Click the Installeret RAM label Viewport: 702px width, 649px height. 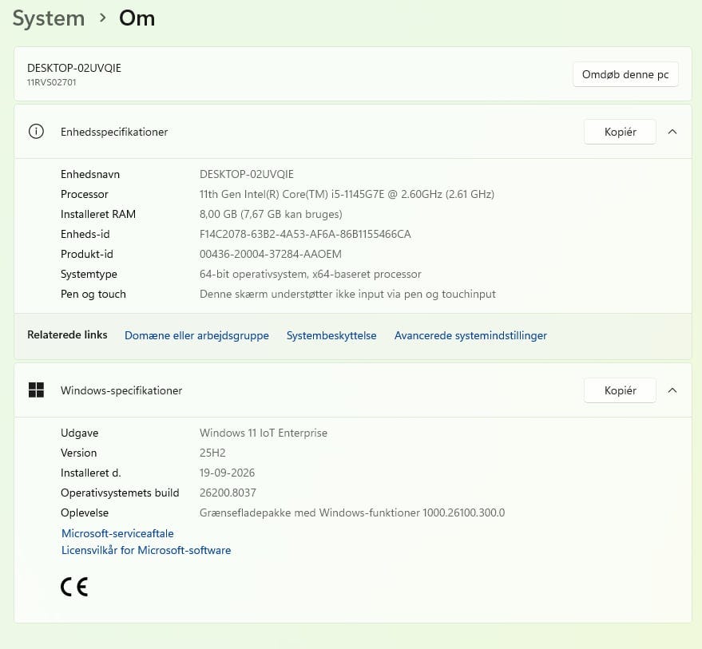pos(98,214)
